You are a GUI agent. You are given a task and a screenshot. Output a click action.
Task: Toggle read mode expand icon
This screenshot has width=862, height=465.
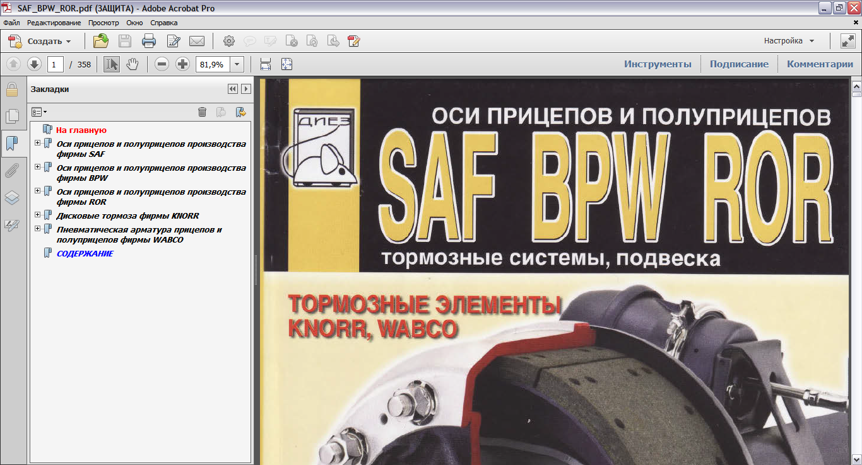click(x=847, y=42)
